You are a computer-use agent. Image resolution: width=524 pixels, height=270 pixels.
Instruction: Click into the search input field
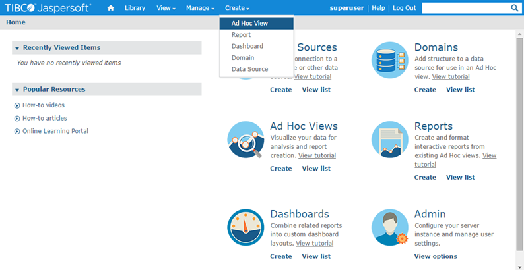pyautogui.click(x=466, y=8)
